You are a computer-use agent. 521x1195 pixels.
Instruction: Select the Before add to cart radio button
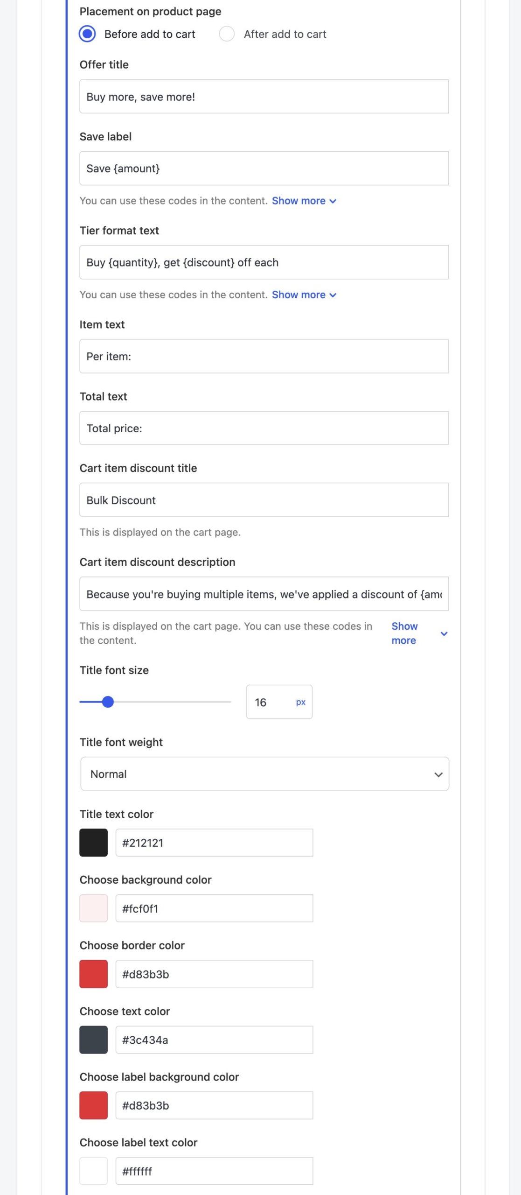(x=87, y=34)
